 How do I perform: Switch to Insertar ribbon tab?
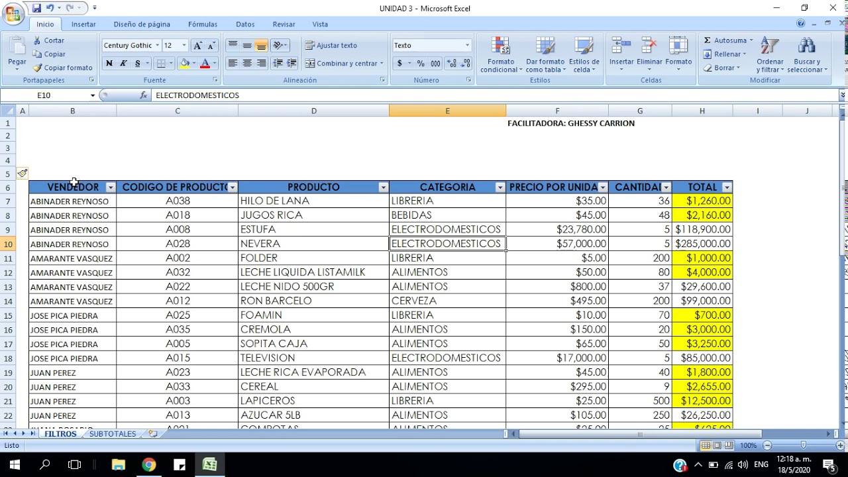point(83,24)
